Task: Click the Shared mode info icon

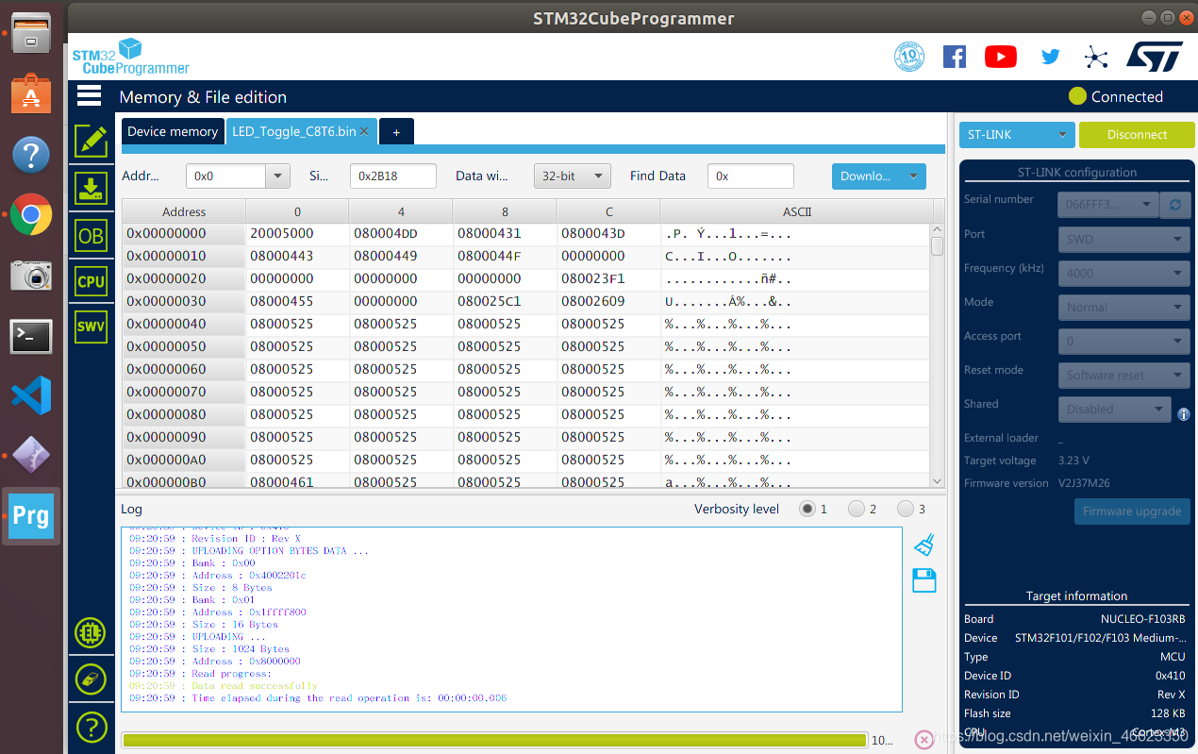Action: (x=1184, y=414)
